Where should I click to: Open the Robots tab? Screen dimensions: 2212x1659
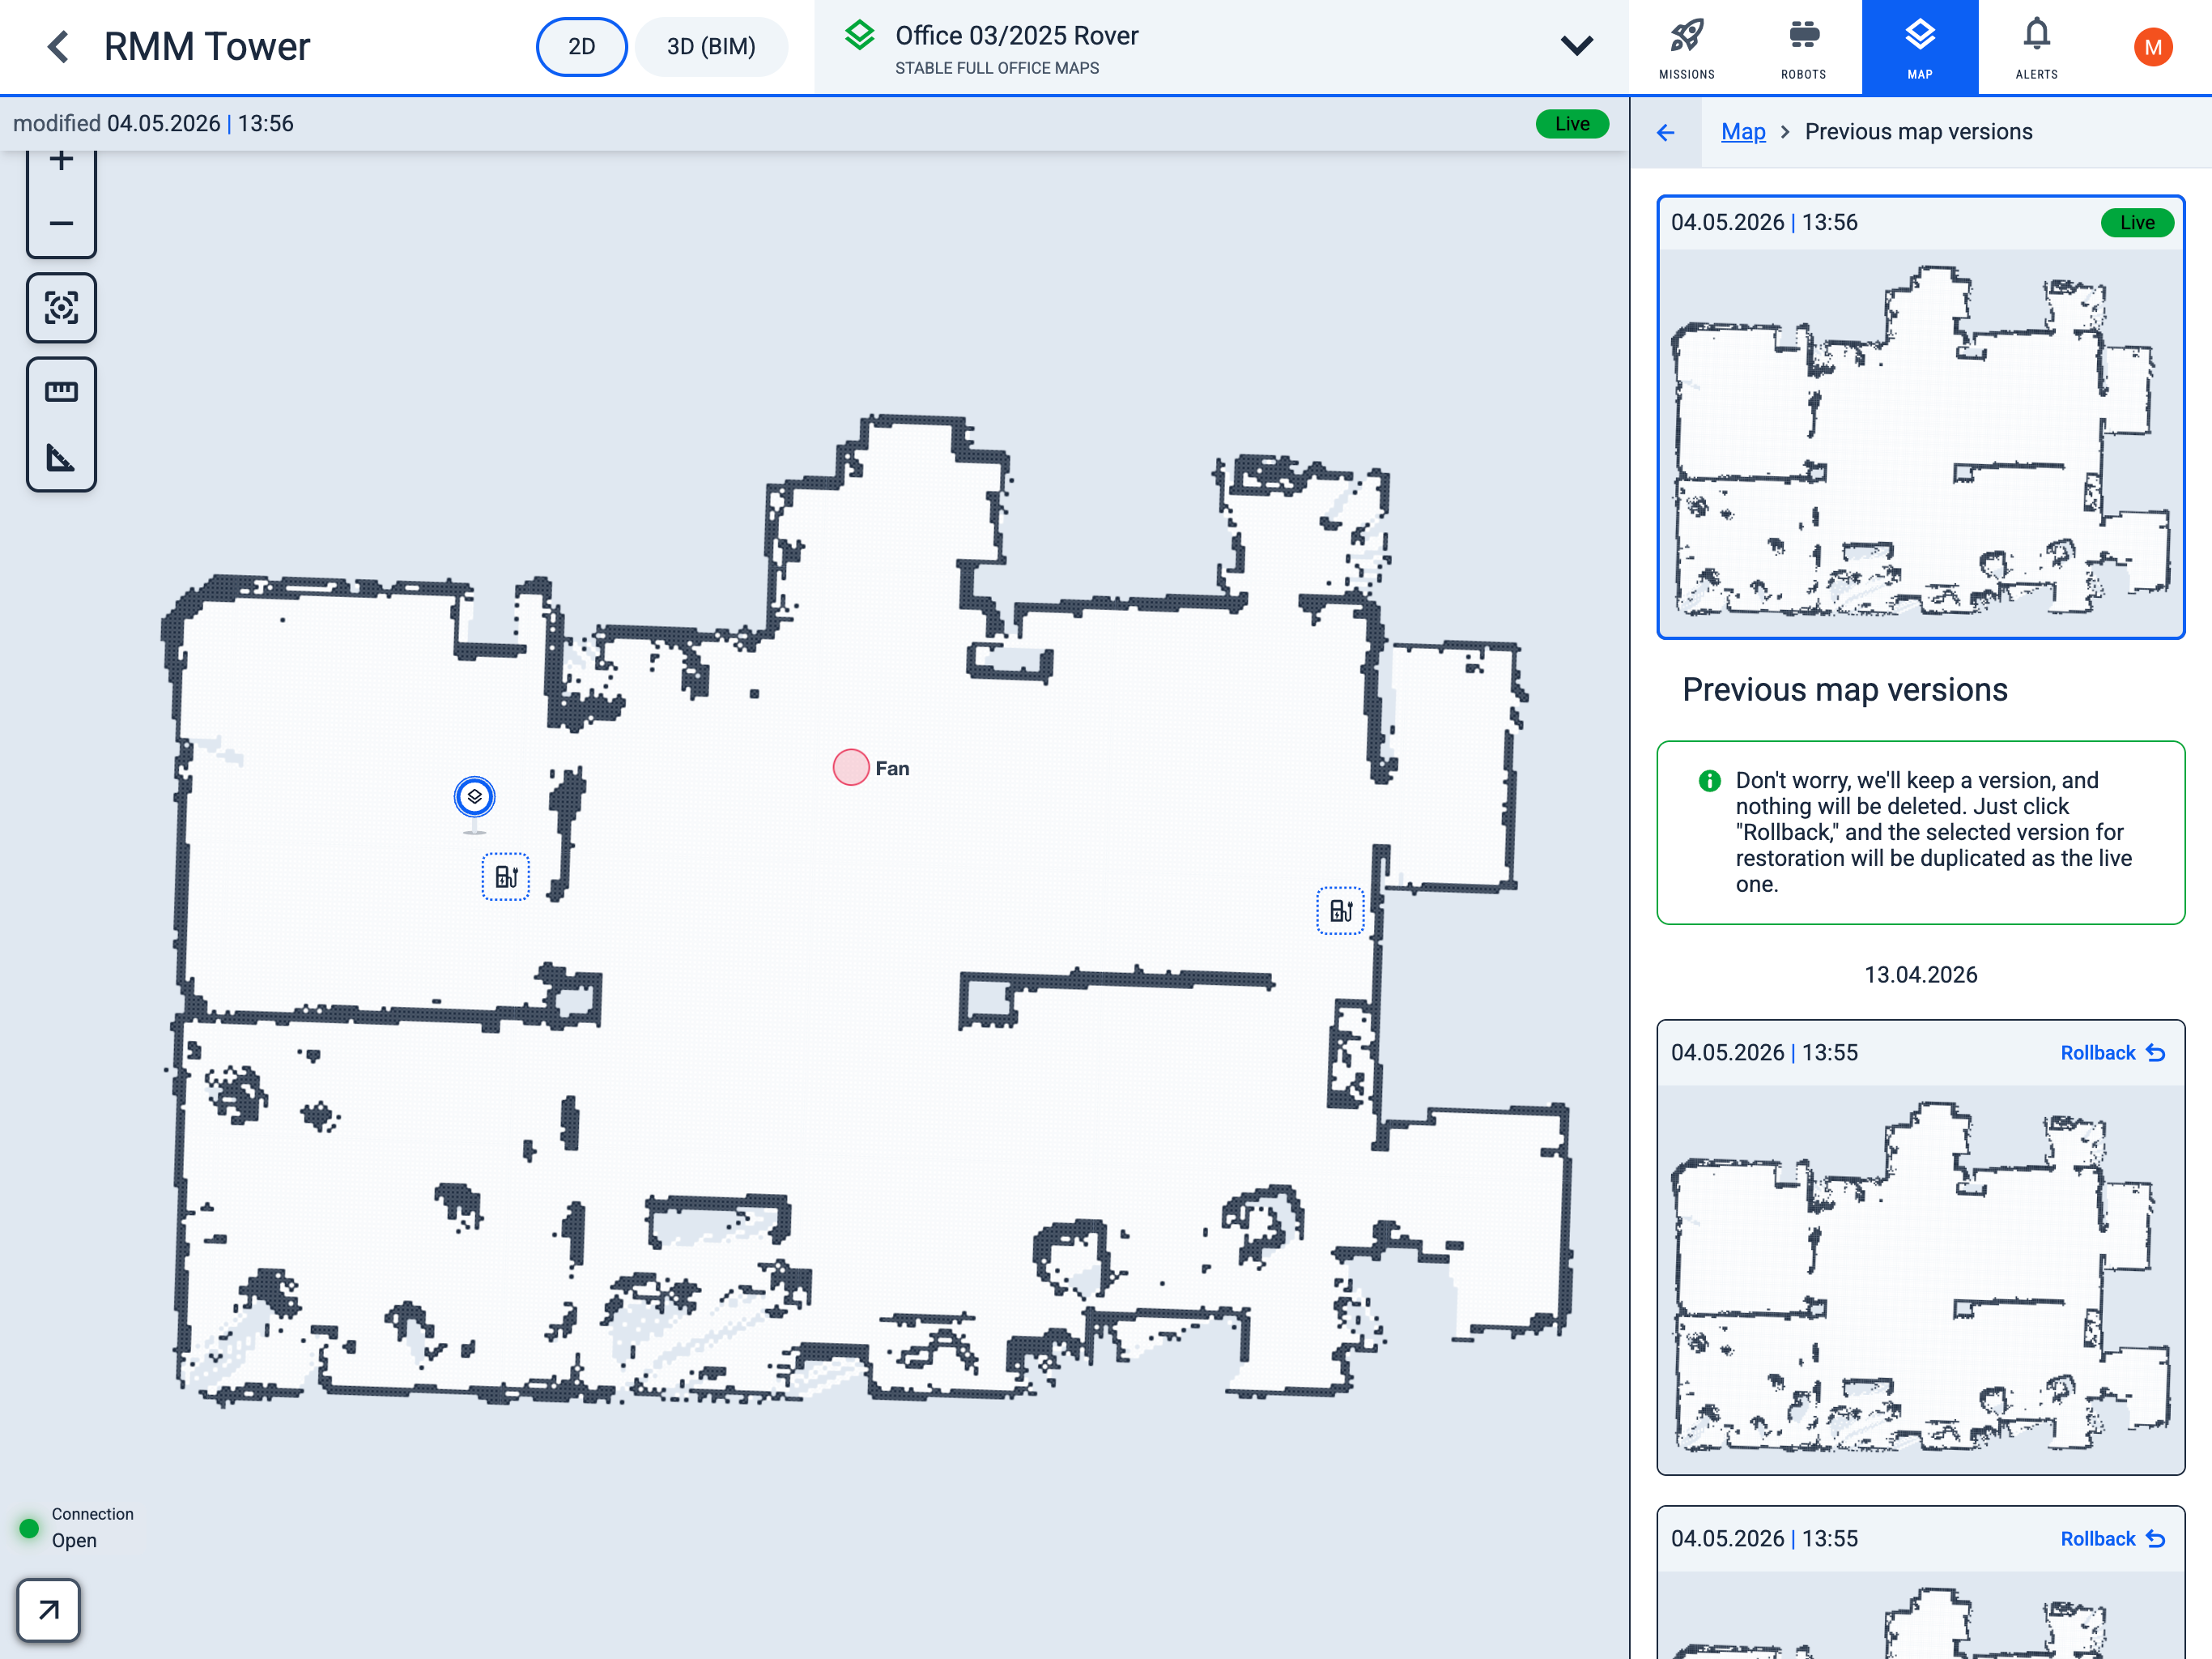coord(1803,48)
